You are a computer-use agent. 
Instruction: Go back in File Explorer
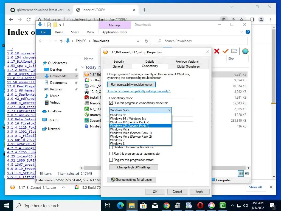point(41,41)
